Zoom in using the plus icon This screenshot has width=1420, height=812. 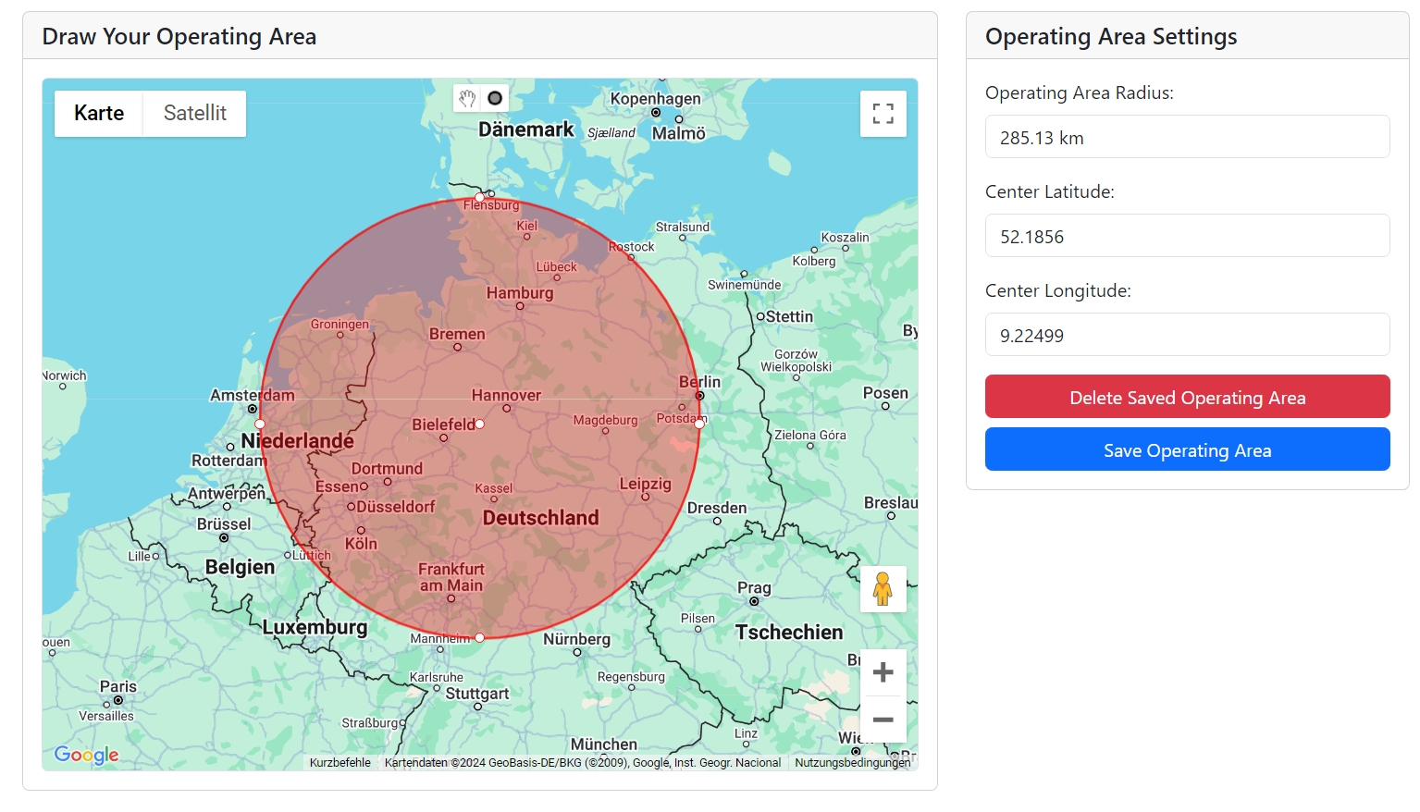[883, 671]
